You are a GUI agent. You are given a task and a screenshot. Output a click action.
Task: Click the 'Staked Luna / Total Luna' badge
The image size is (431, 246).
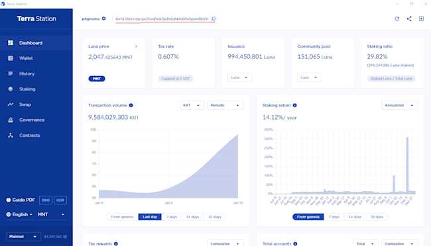[x=391, y=79]
